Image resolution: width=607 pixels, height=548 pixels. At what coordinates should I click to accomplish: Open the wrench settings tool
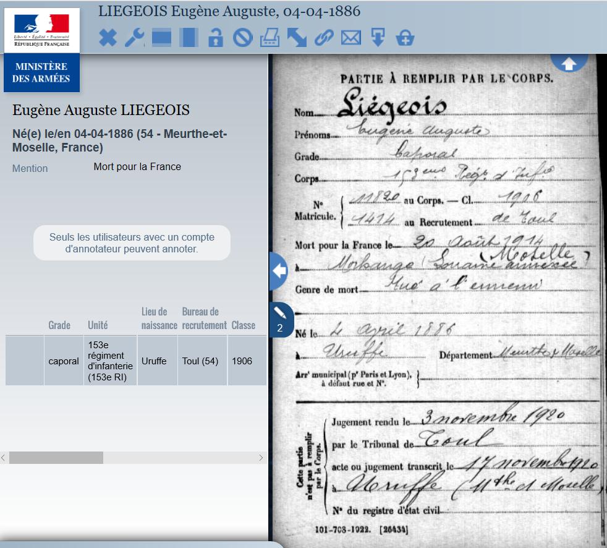[x=134, y=38]
